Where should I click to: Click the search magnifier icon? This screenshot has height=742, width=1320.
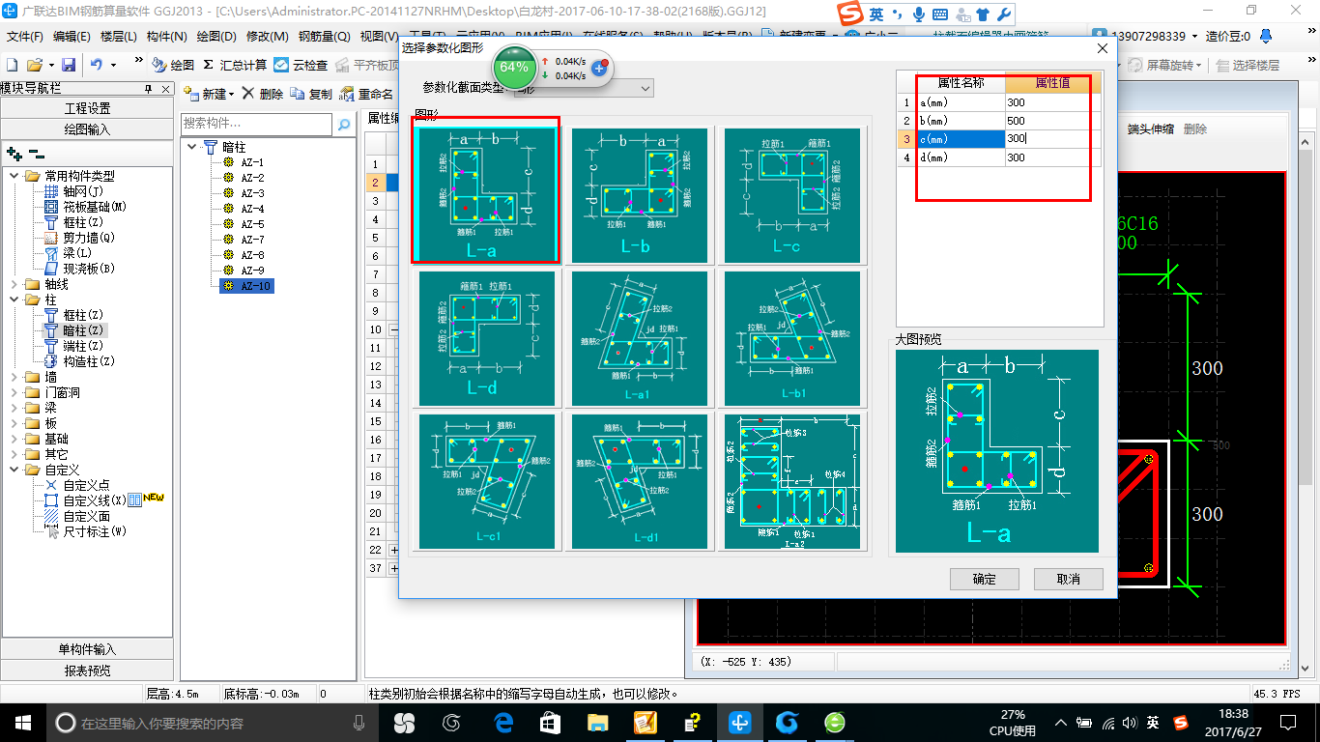pos(343,124)
